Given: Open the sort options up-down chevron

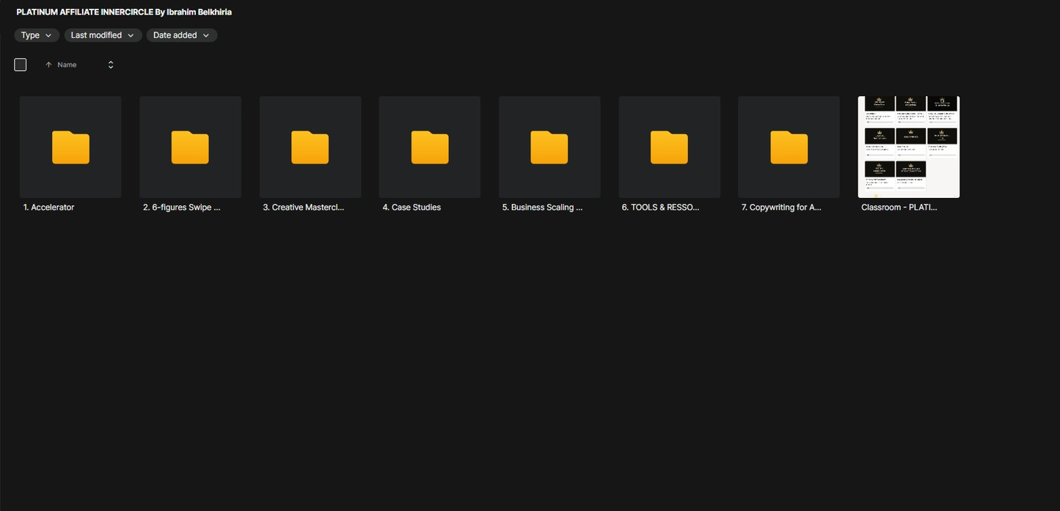Looking at the screenshot, I should [111, 65].
